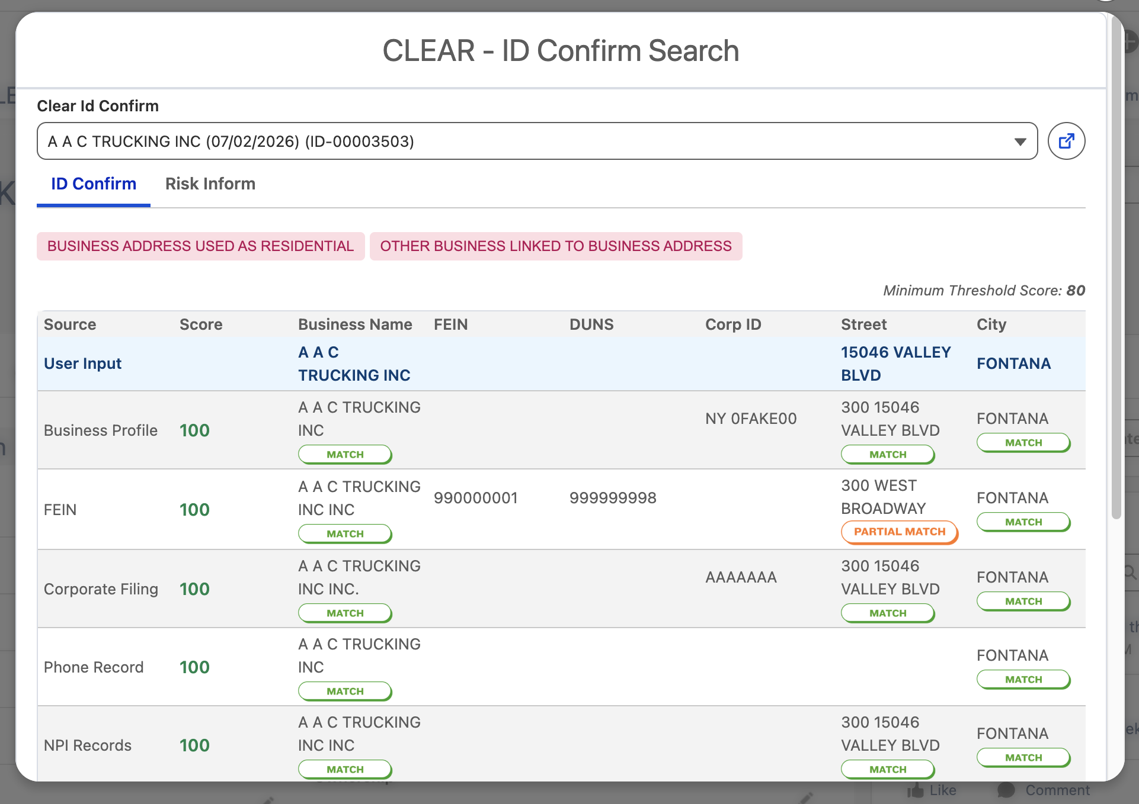Click Other Business Linked To Business Address flag
Viewport: 1139px width, 804px height.
pos(556,246)
